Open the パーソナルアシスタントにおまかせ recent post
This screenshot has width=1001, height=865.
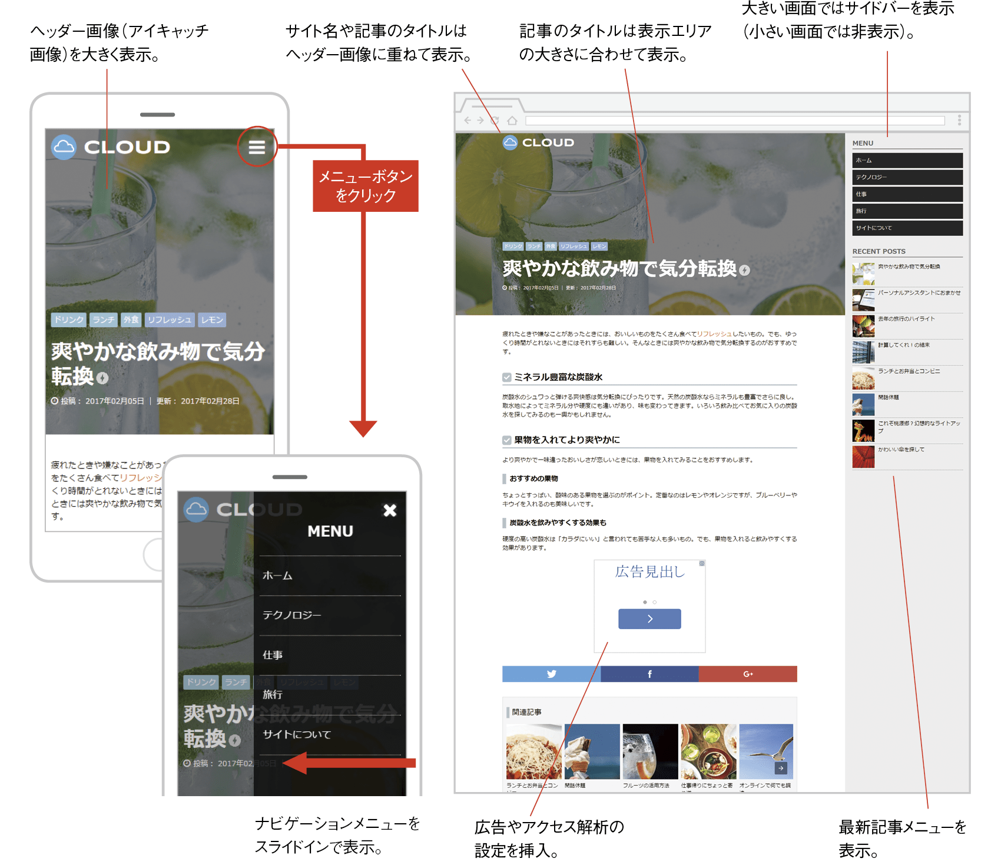tap(919, 292)
